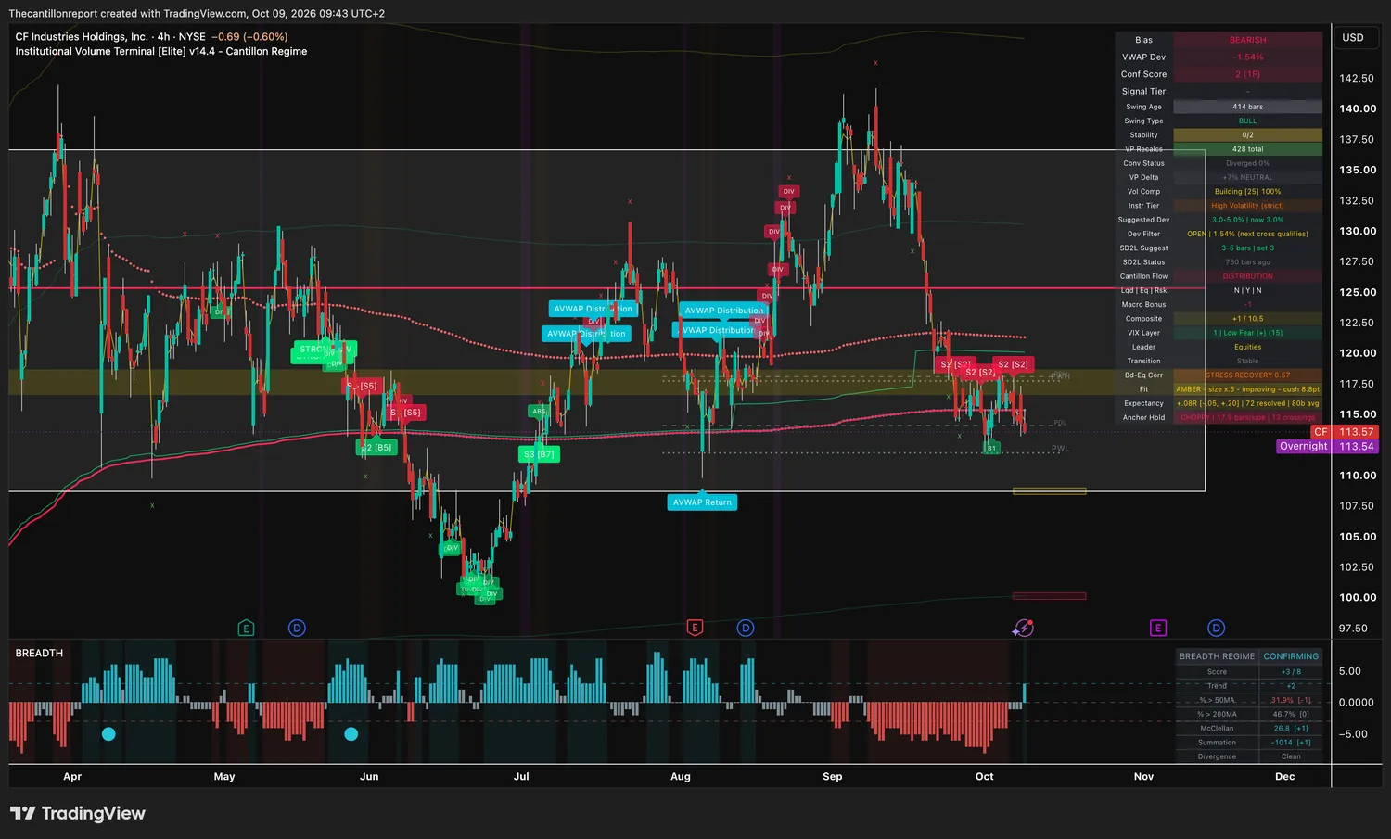1391x839 pixels.
Task: Click the green earnings E marker
Action: point(246,628)
